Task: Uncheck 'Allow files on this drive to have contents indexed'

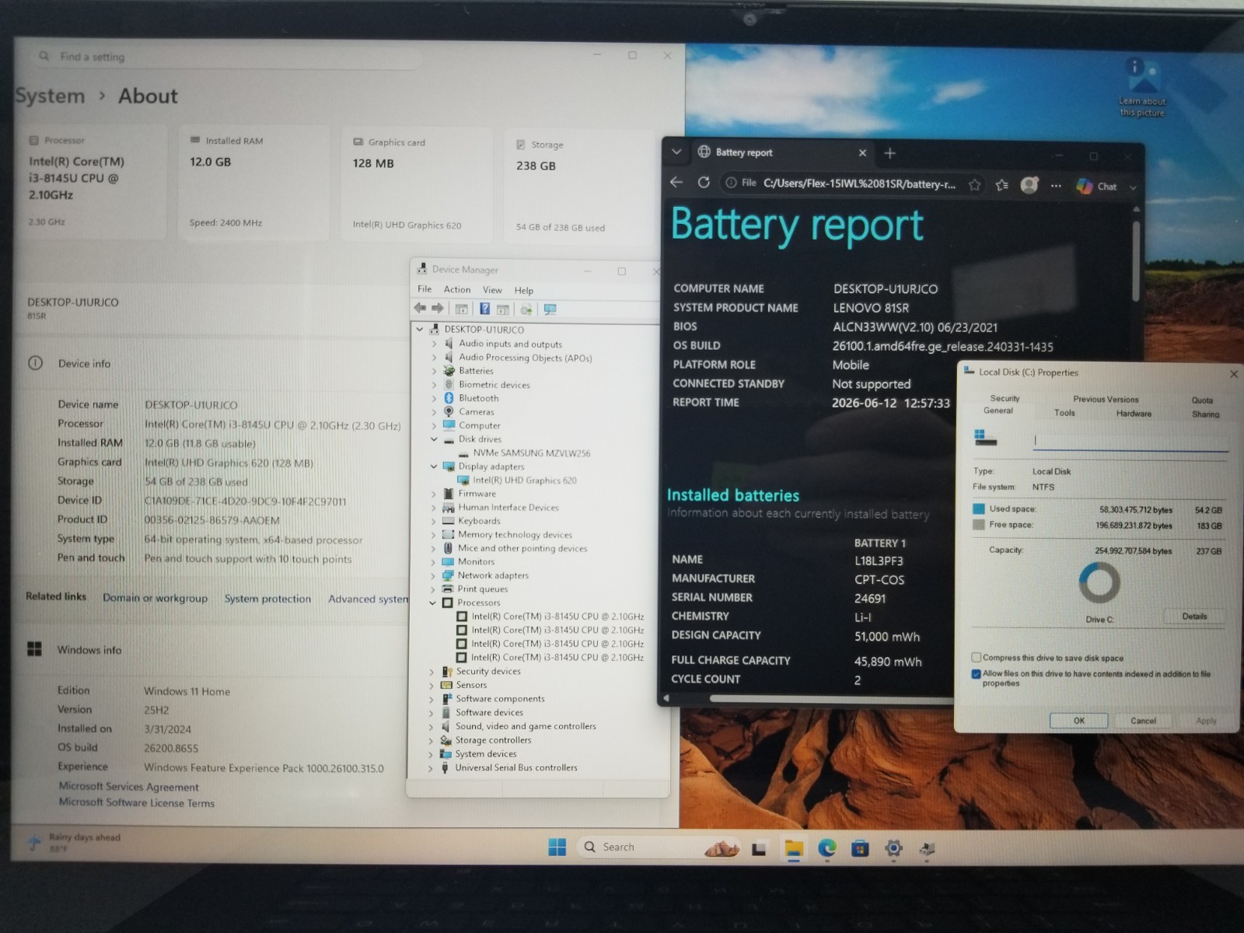Action: coord(976,674)
